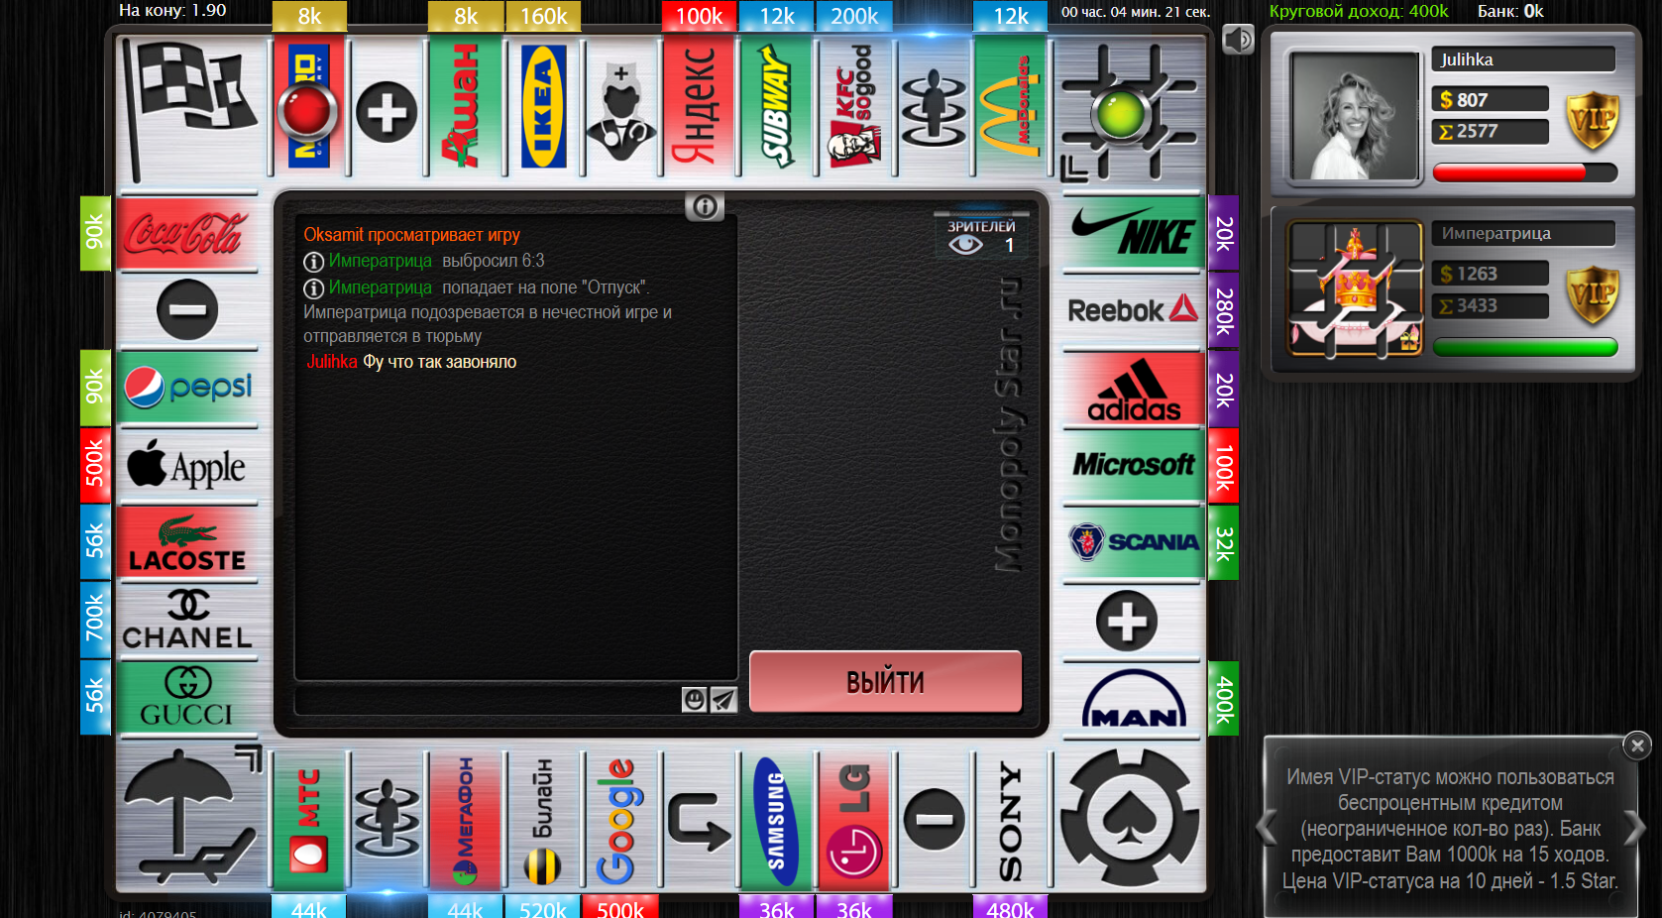Image resolution: width=1662 pixels, height=918 pixels.
Task: Select the IKEA board cell
Action: pos(543,107)
